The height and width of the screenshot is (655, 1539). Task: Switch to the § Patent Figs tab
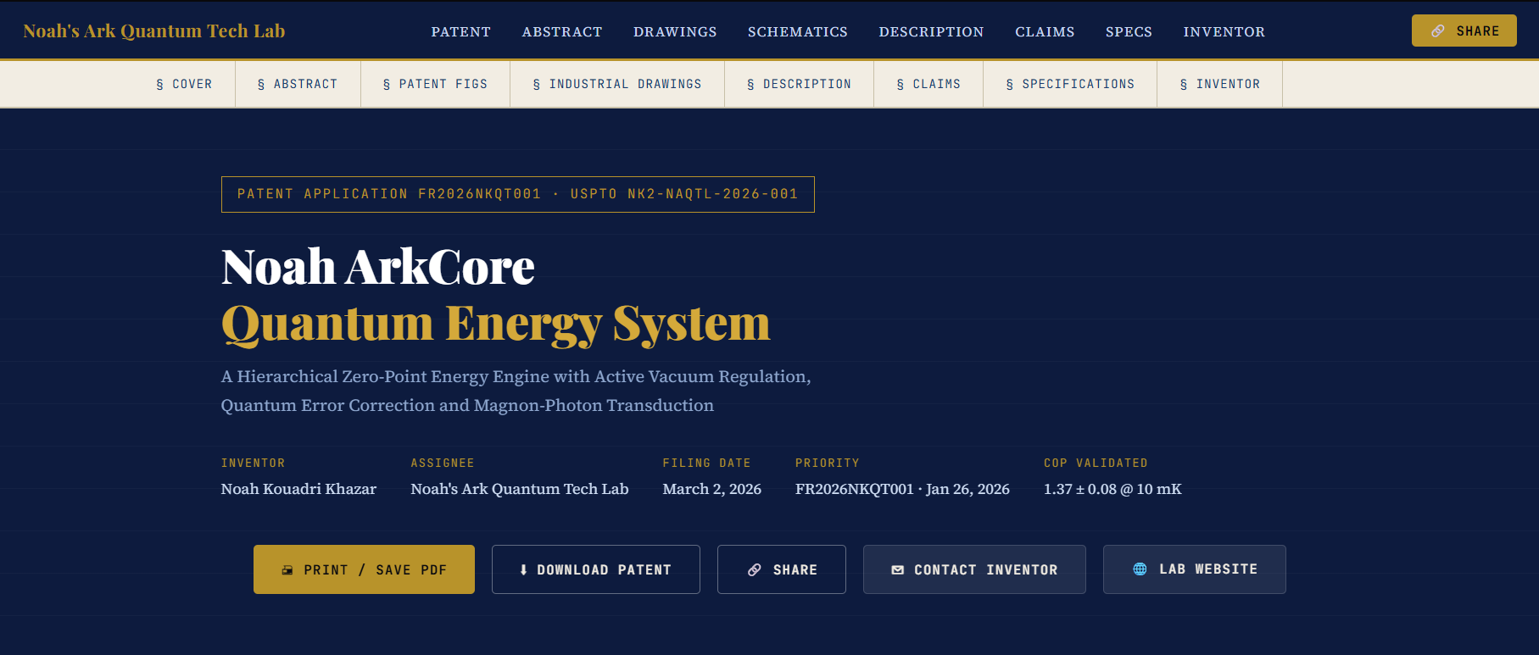[435, 84]
